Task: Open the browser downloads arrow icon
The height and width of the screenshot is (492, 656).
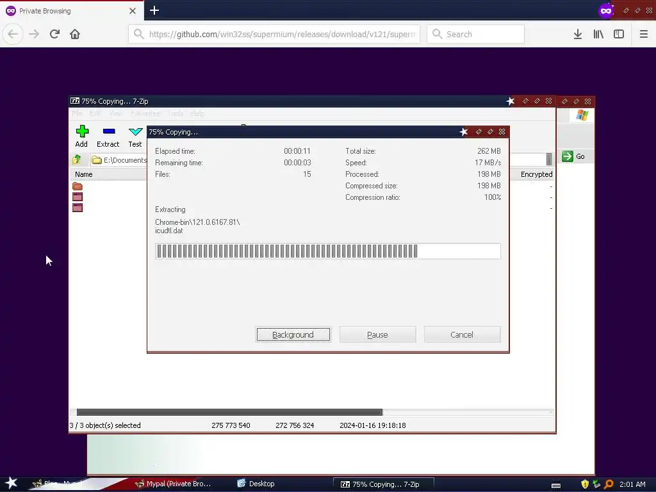Action: coord(578,34)
